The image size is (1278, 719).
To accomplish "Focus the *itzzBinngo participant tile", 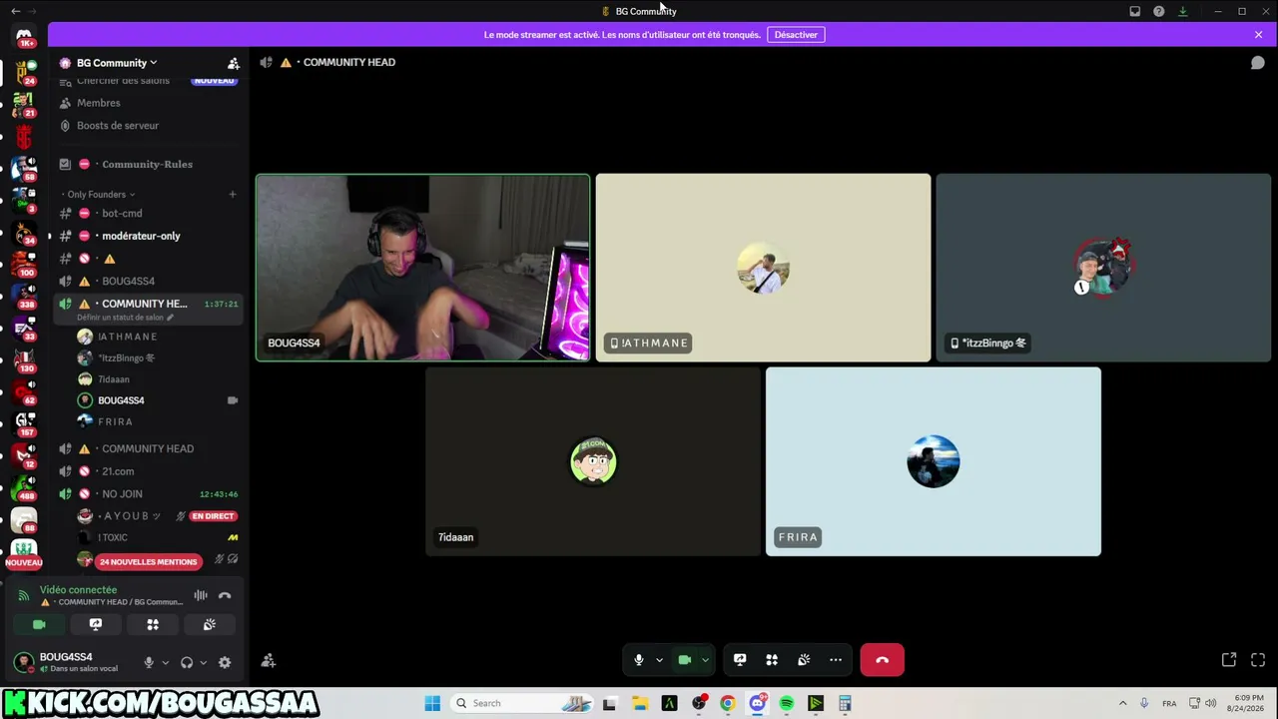I will pyautogui.click(x=1103, y=268).
